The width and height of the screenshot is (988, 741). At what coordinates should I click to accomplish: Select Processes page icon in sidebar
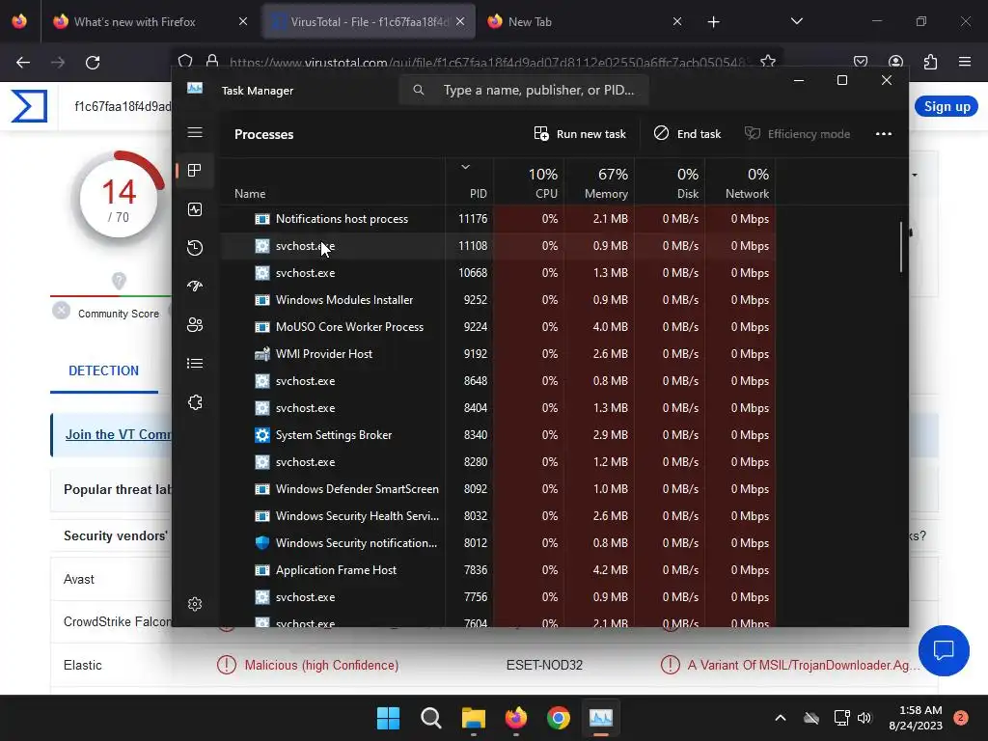[195, 170]
